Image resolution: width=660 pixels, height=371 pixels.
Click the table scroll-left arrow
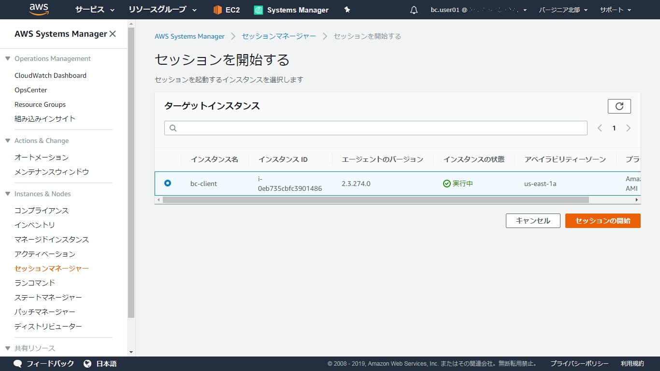(158, 200)
